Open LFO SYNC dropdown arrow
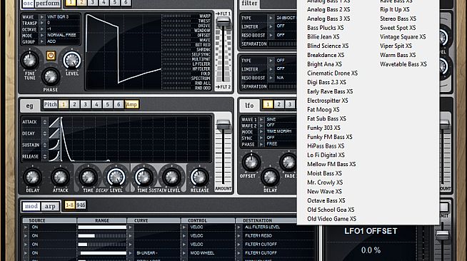Image resolution: width=467 pixels, height=261 pixels. click(x=261, y=138)
